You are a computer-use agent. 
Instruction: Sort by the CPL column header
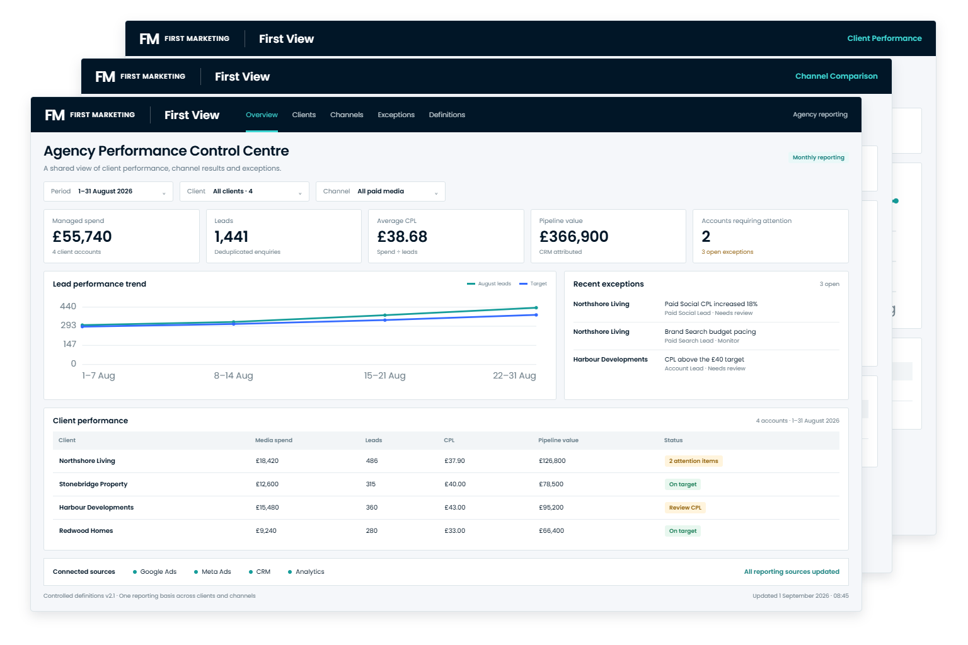tap(449, 440)
